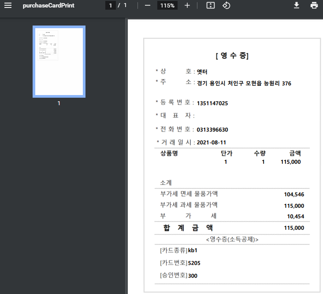Click the VAT amount 10,454

click(x=295, y=217)
